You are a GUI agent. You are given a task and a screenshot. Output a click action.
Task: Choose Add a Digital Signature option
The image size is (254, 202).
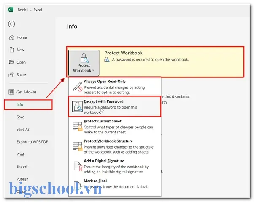pos(115,166)
